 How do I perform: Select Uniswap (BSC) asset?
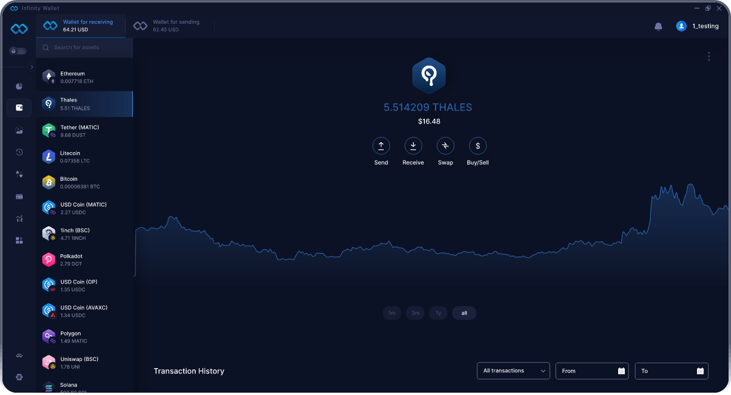(x=85, y=363)
